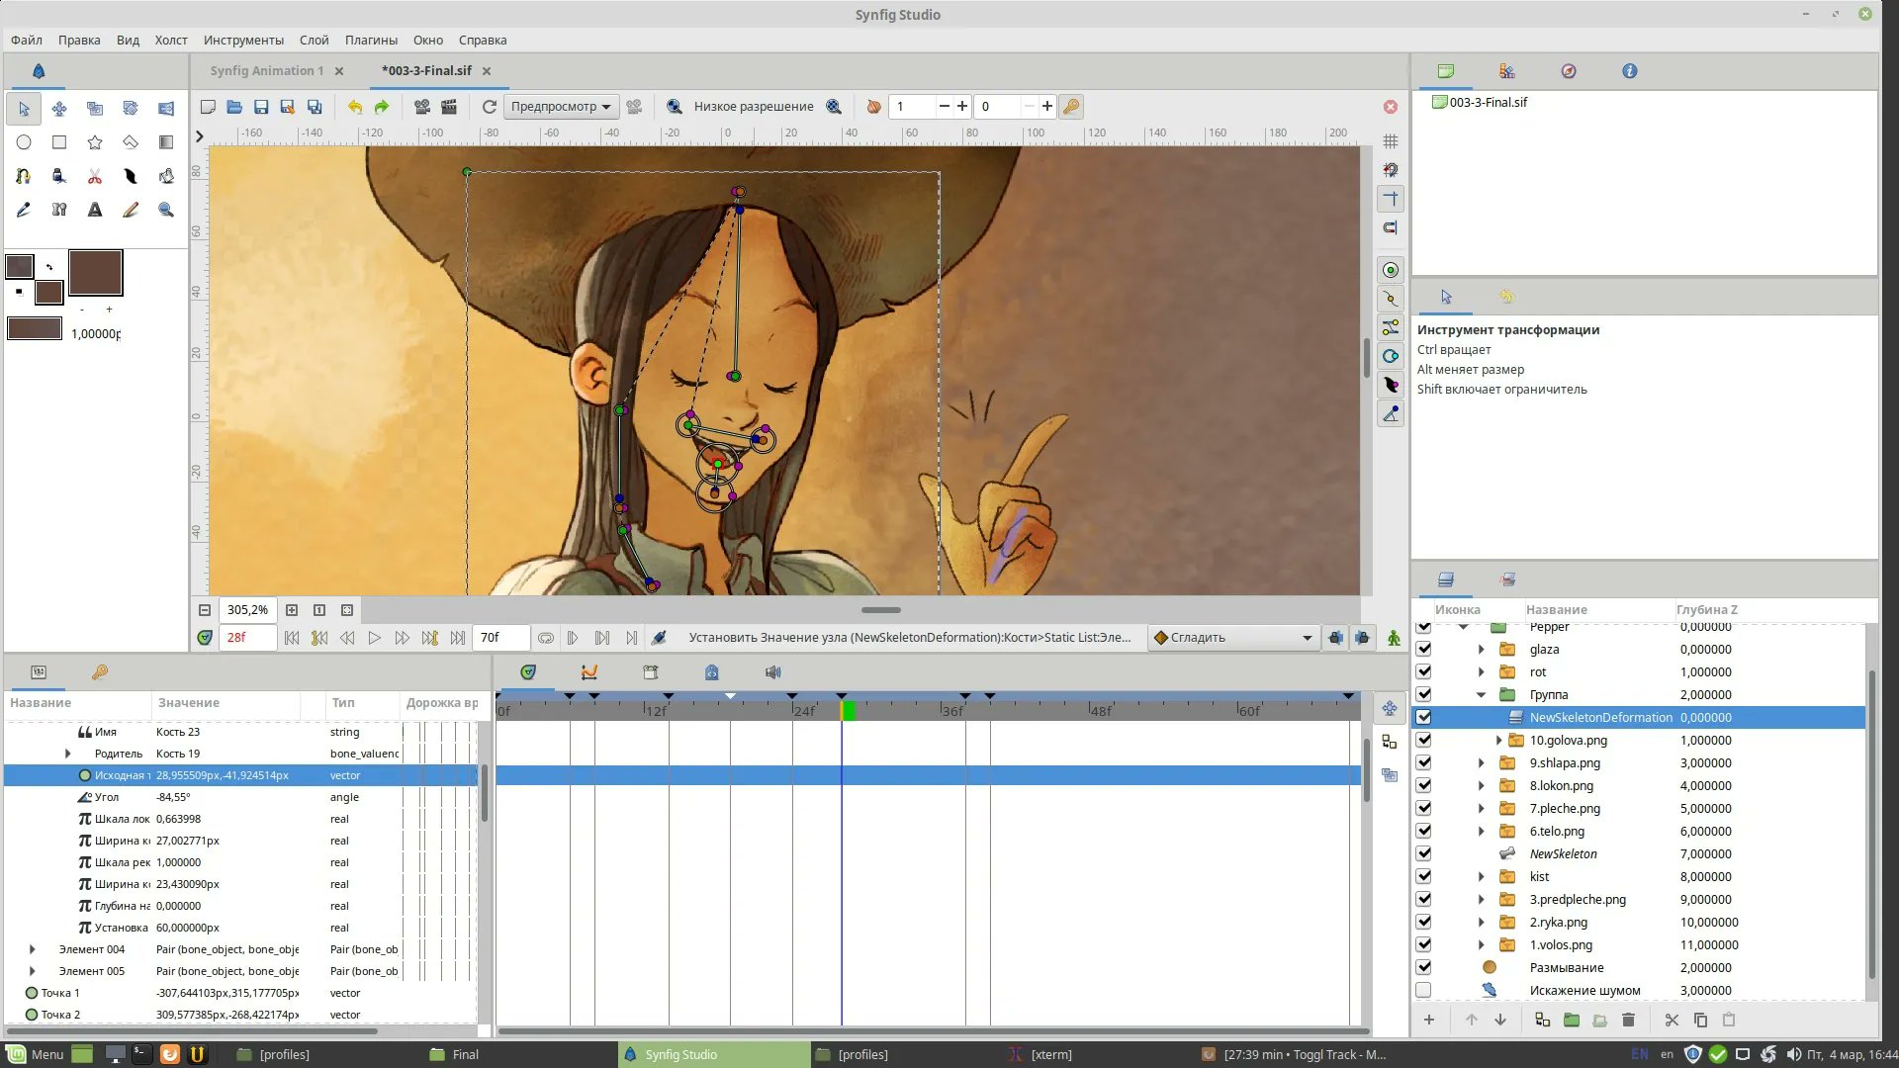Image resolution: width=1899 pixels, height=1068 pixels.
Task: Click the Mint Menu button
Action: [35, 1054]
